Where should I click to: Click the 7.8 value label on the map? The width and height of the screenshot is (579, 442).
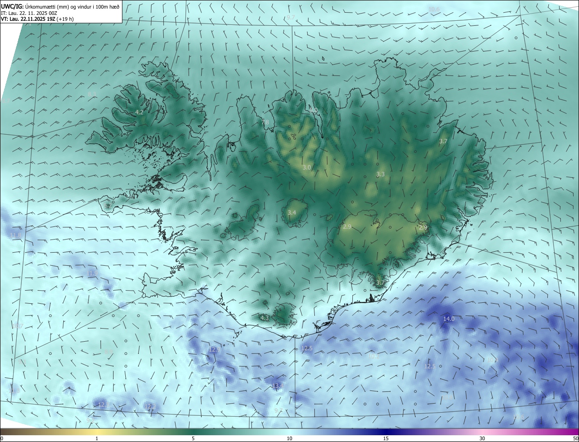click(265, 122)
